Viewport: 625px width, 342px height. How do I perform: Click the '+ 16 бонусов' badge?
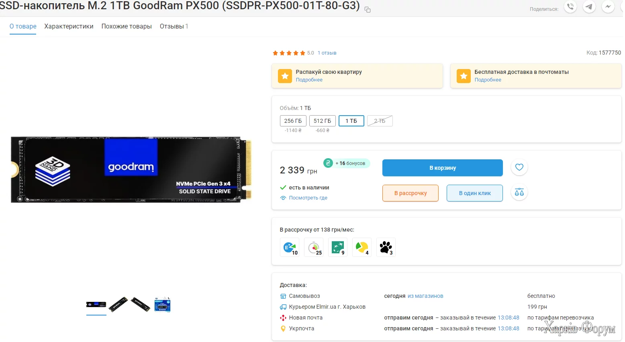pyautogui.click(x=347, y=163)
